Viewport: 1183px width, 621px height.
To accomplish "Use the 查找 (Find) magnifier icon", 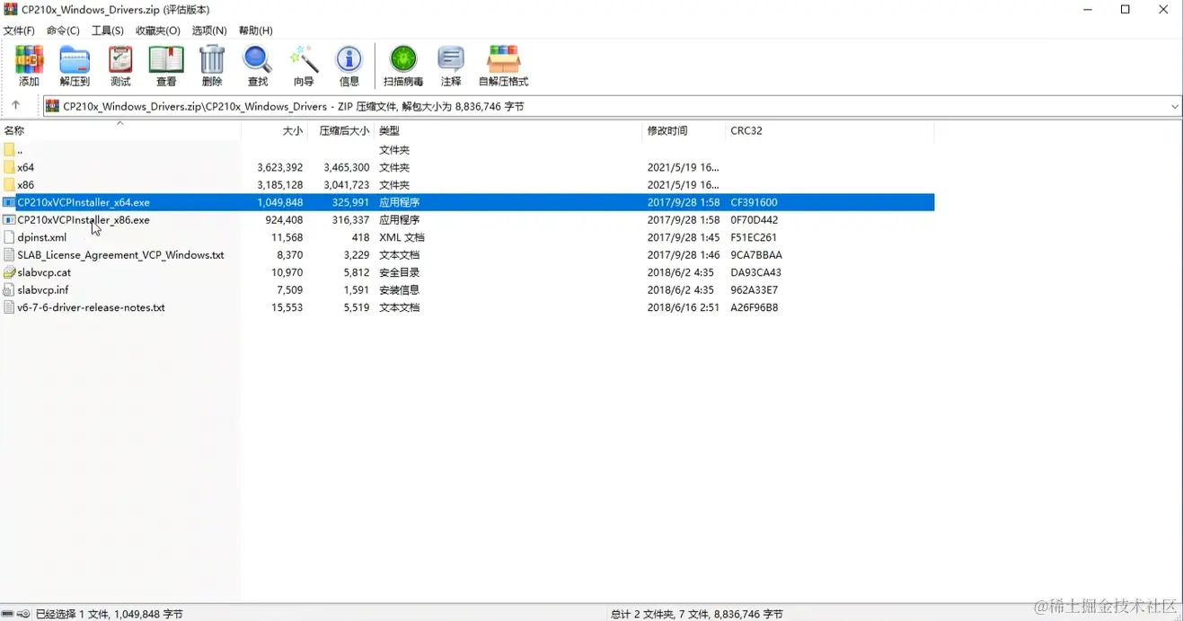I will 257,65.
